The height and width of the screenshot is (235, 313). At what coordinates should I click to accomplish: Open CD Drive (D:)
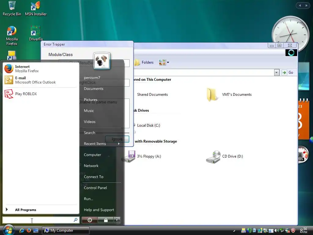click(x=225, y=157)
